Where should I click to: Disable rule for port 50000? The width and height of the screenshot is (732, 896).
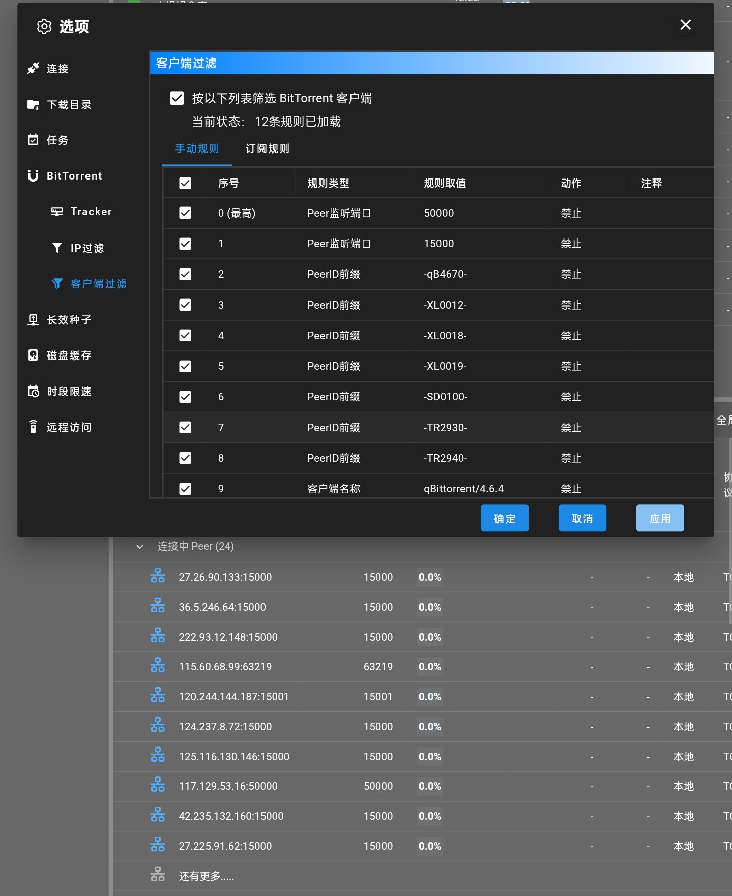point(185,213)
